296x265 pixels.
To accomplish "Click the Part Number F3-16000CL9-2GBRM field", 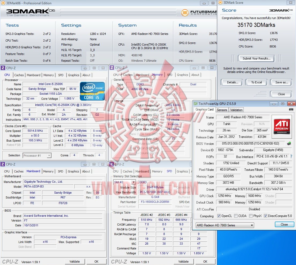I will point(155,202).
